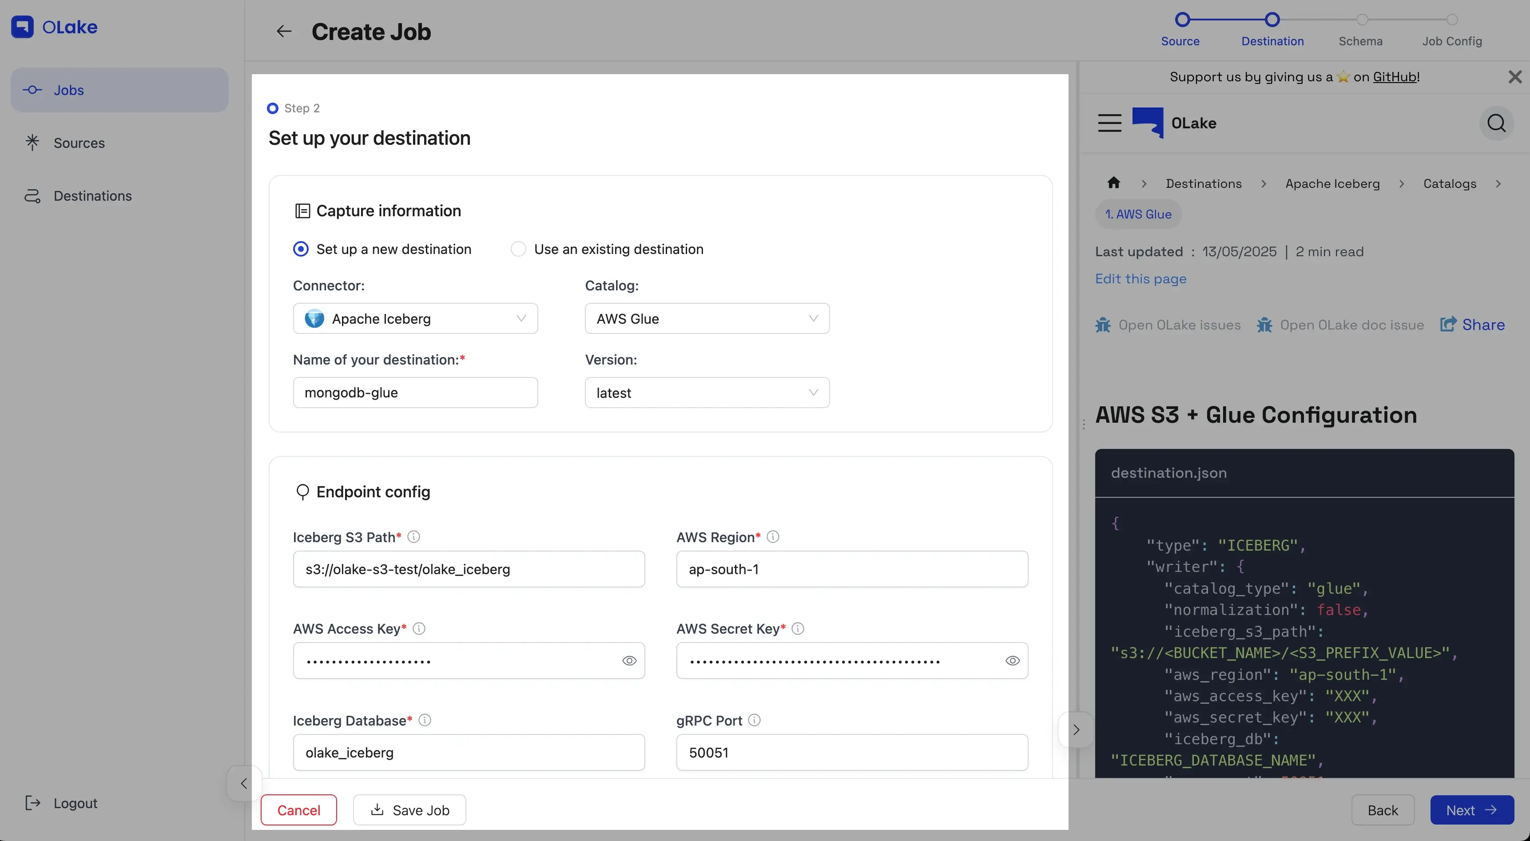Expand the Catalog dropdown AWS Glue
The height and width of the screenshot is (841, 1530).
(x=707, y=318)
